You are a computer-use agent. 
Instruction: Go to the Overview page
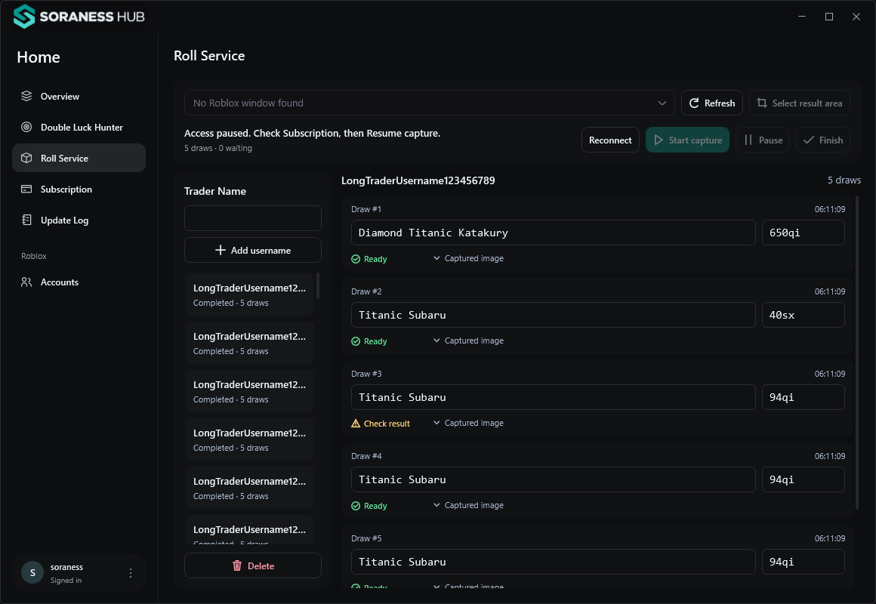click(x=79, y=96)
